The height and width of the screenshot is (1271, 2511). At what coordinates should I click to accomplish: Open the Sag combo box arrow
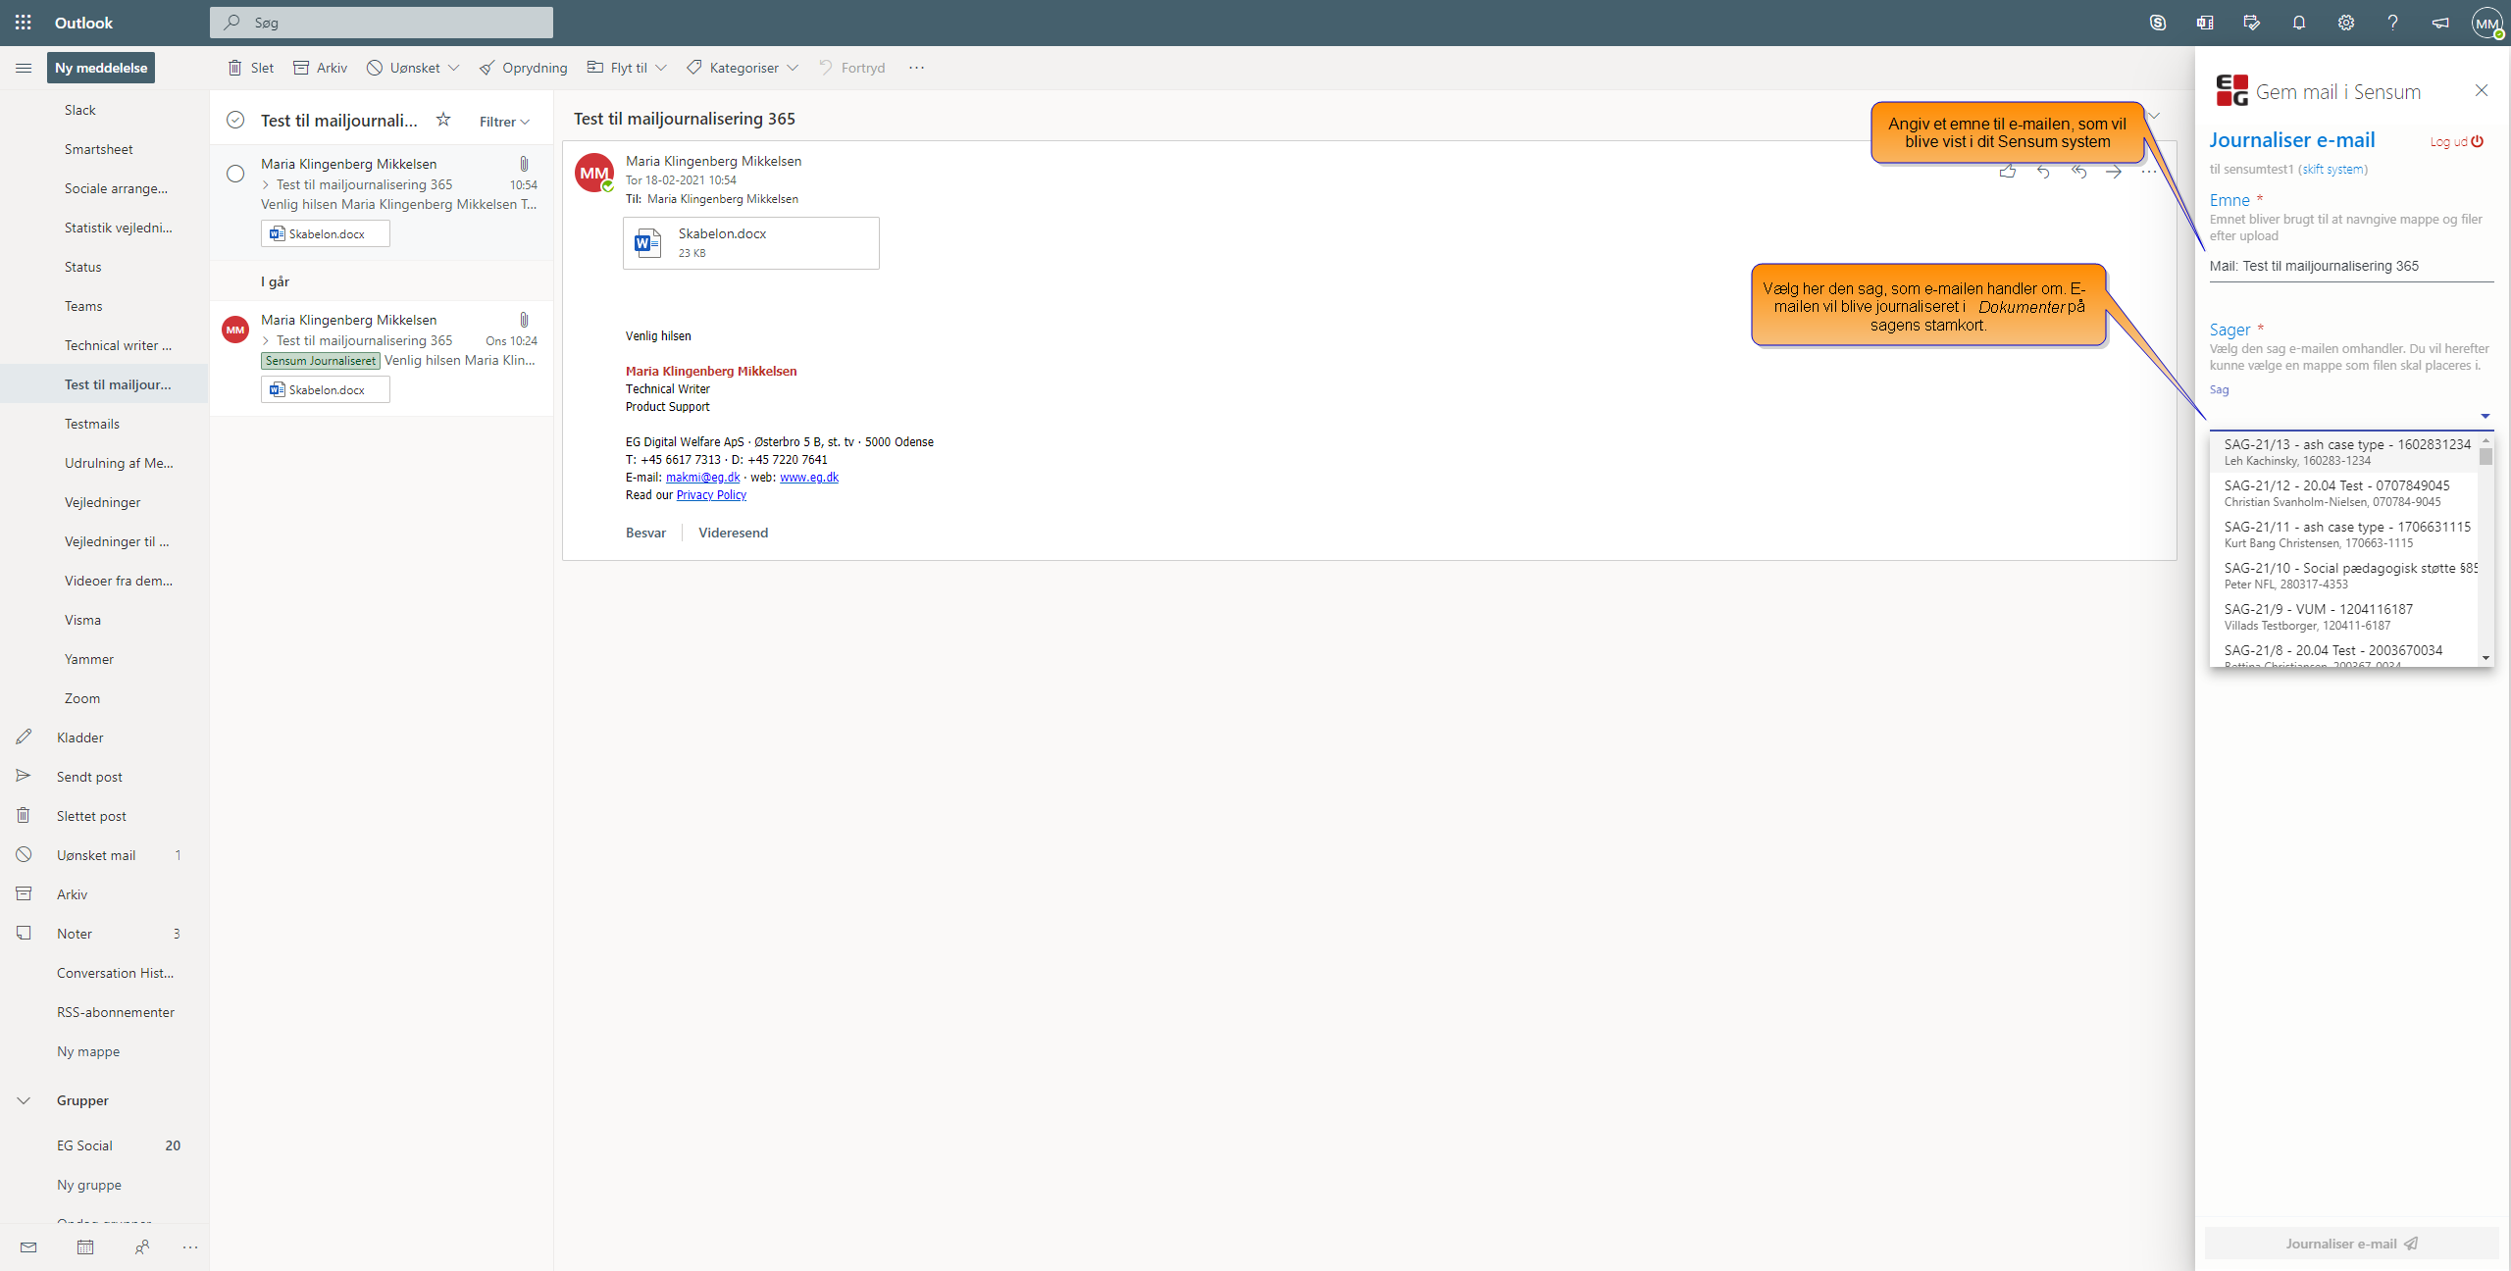pyautogui.click(x=2485, y=416)
